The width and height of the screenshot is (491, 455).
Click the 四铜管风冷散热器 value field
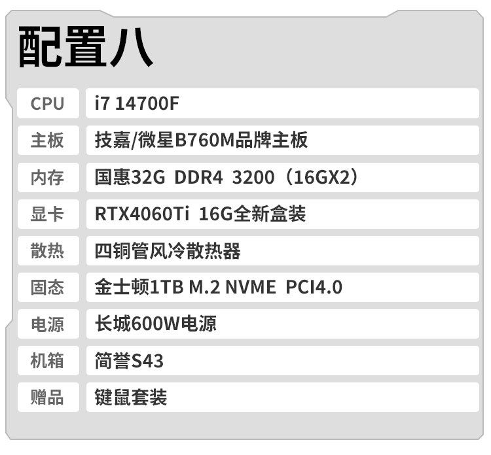click(x=282, y=250)
